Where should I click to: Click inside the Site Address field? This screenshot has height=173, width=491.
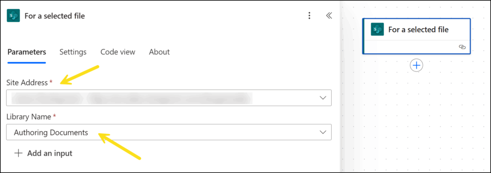[x=169, y=98]
